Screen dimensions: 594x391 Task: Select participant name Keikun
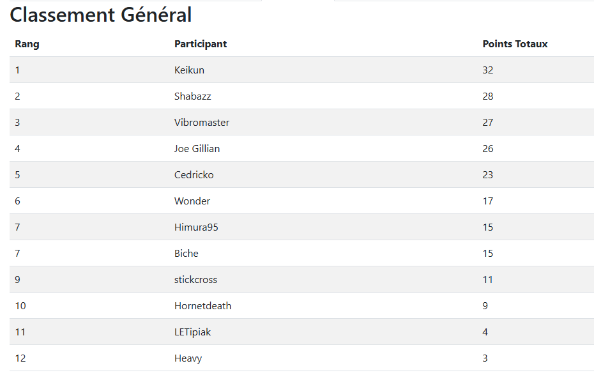click(x=189, y=70)
